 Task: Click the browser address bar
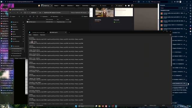coord(70,2)
